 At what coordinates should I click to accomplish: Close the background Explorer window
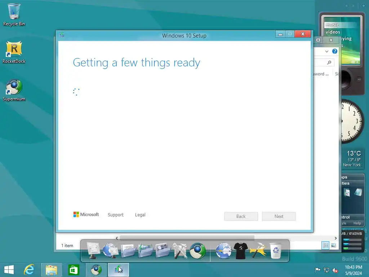(x=331, y=40)
